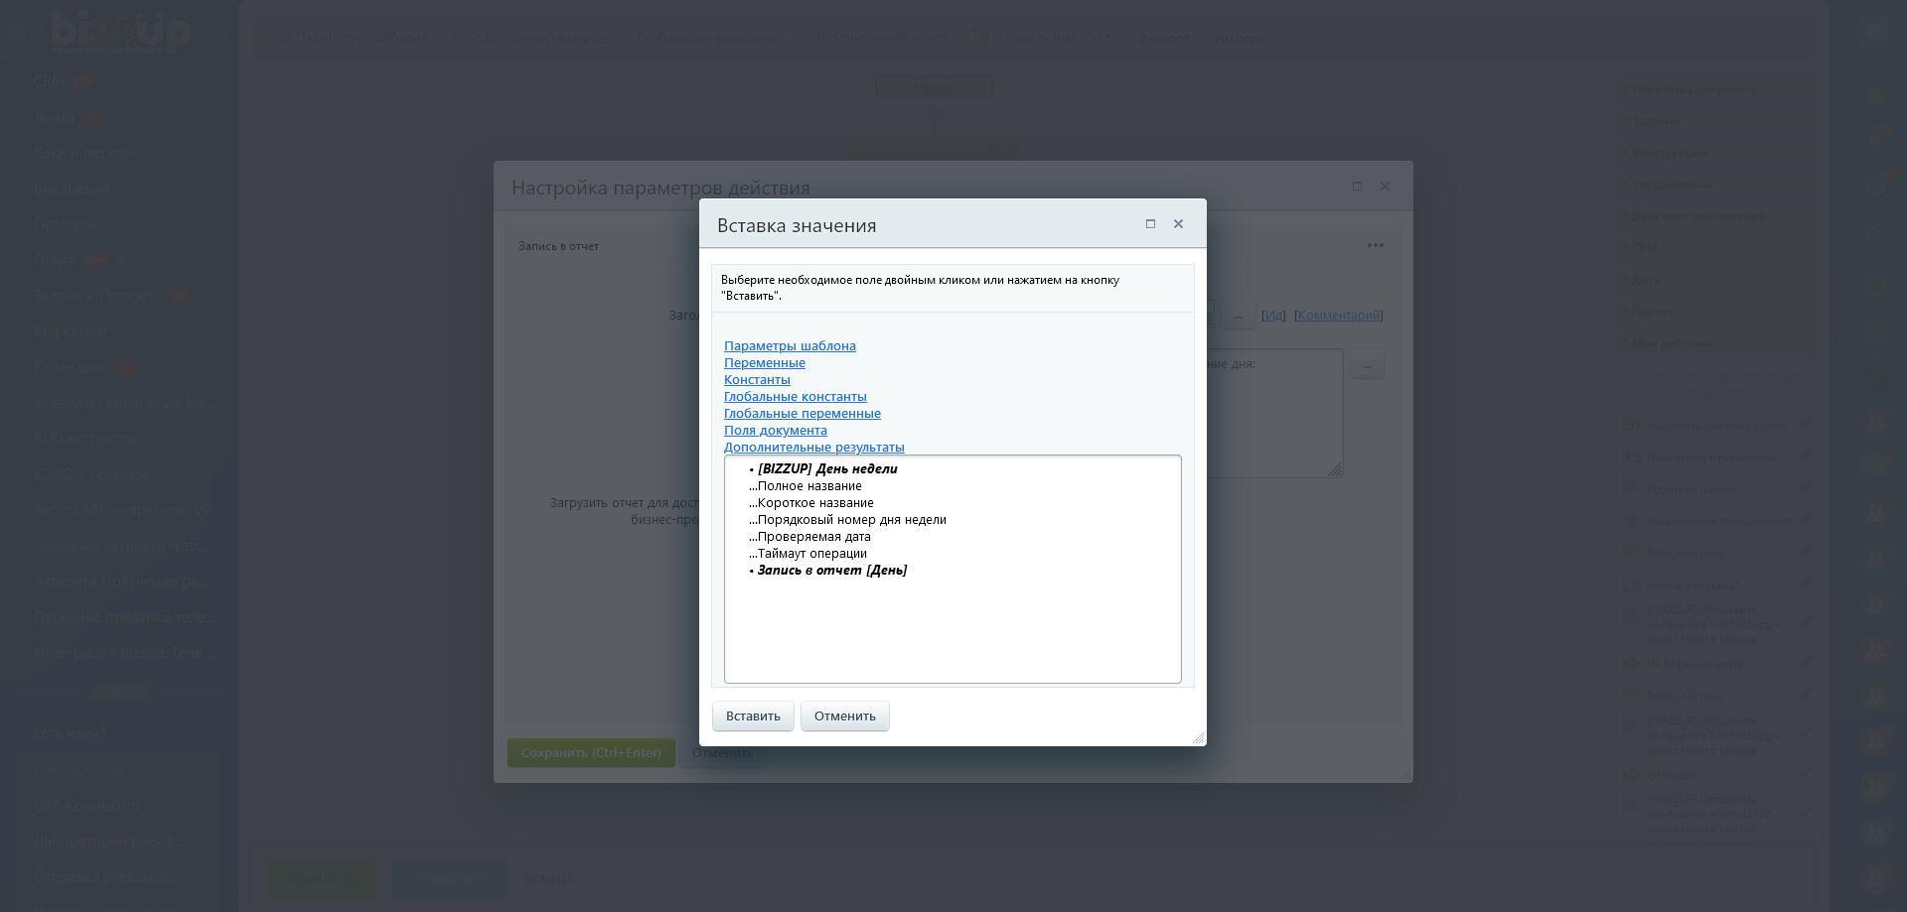
Task: Maximize the "Вставка значения" dialog
Action: click(x=1150, y=224)
